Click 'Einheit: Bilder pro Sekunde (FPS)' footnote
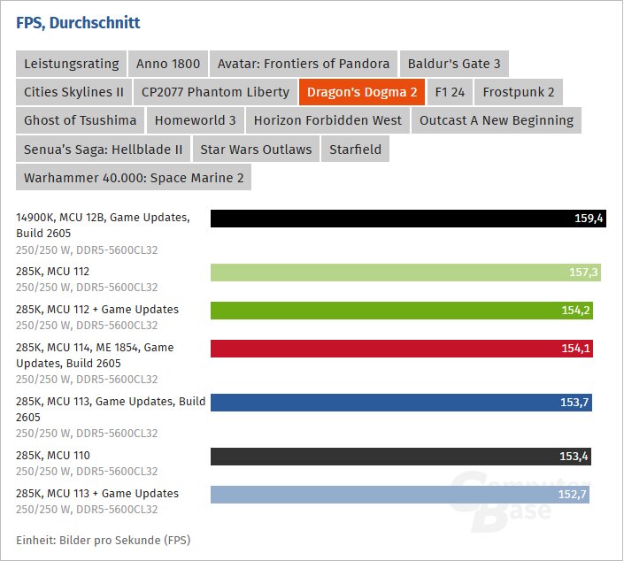This screenshot has height=561, width=624. pyautogui.click(x=103, y=541)
